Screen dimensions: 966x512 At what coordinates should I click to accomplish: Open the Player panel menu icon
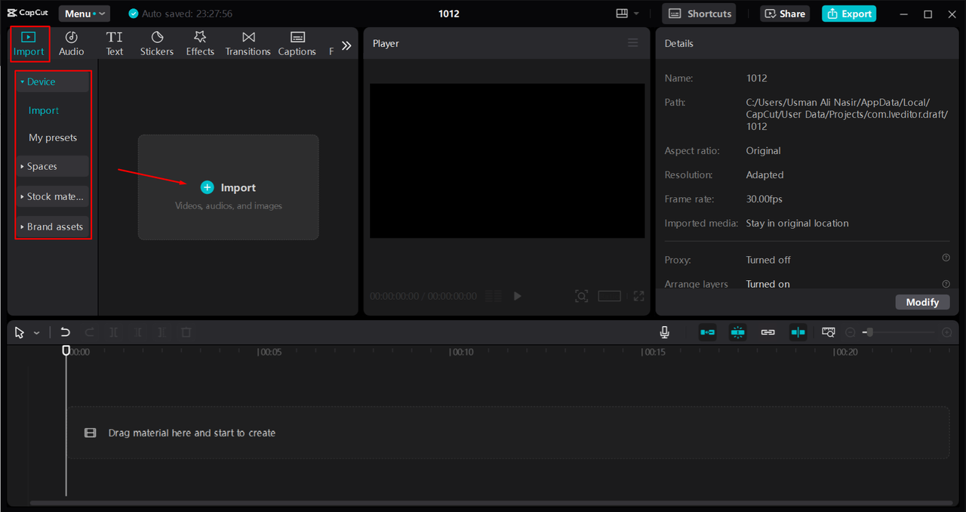coord(633,43)
